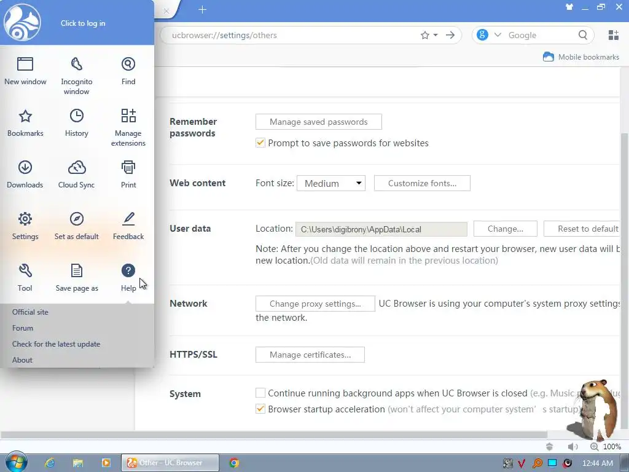Open History from the menu panel
The width and height of the screenshot is (629, 472).
click(76, 123)
